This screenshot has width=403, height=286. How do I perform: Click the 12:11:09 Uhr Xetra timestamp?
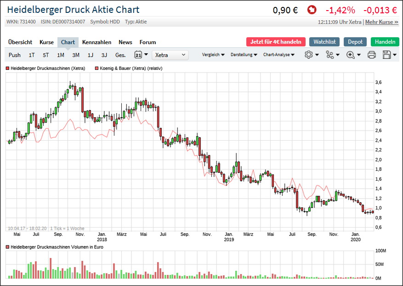pyautogui.click(x=340, y=22)
